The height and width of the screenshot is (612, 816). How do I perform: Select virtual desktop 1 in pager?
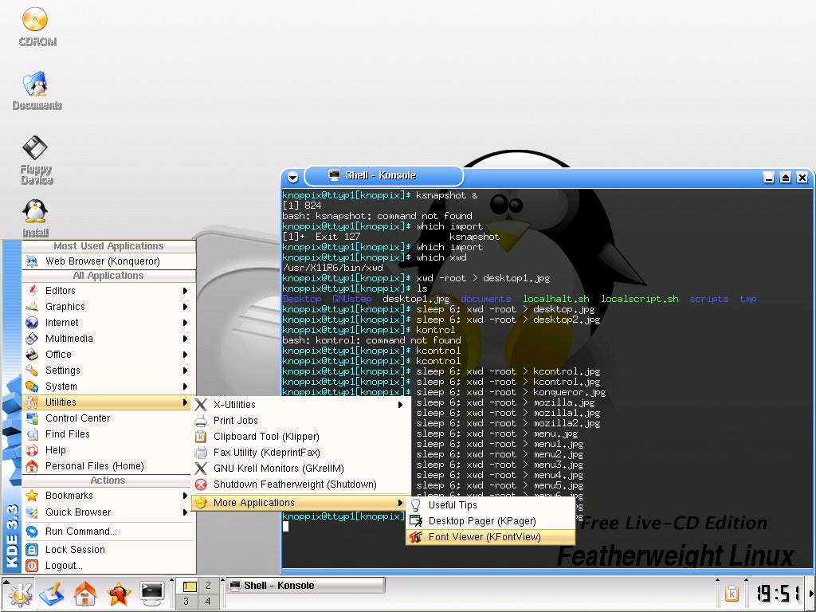point(187,586)
